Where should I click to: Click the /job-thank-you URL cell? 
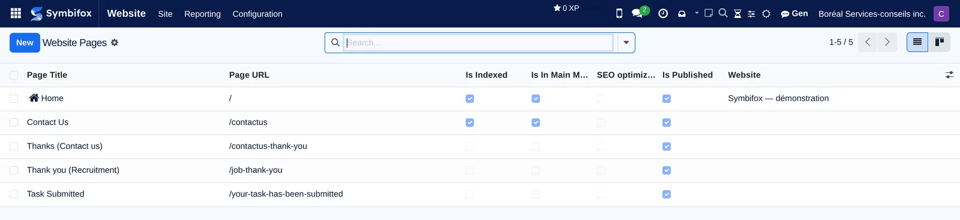[256, 170]
